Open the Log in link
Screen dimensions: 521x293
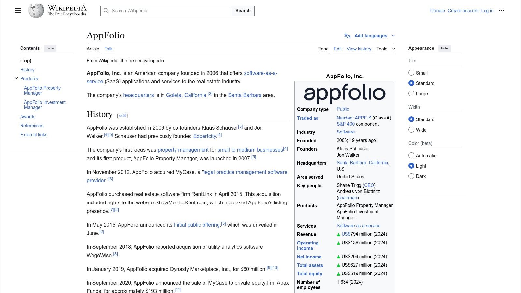click(x=487, y=10)
